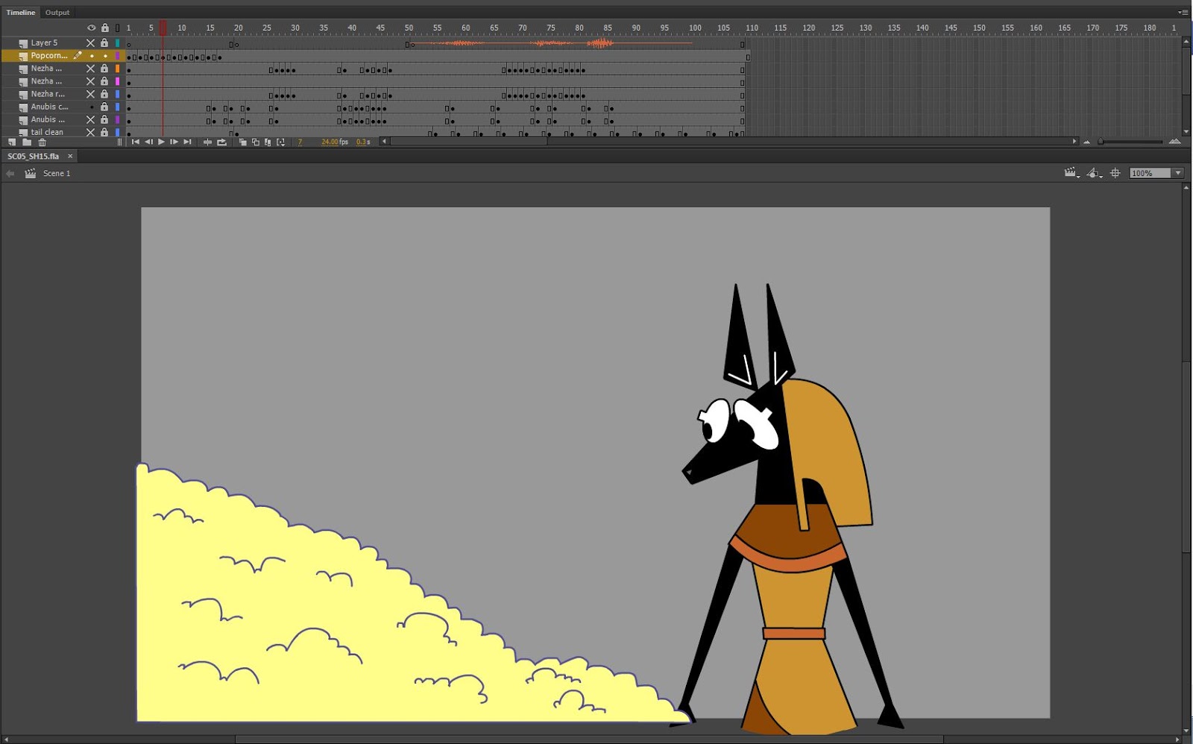Show the tail clean layer

coord(91,132)
